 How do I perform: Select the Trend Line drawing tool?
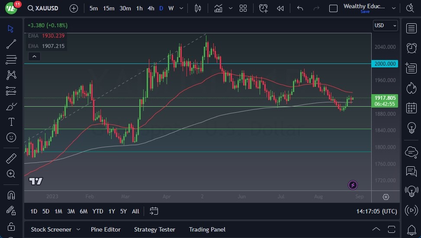pos(11,44)
